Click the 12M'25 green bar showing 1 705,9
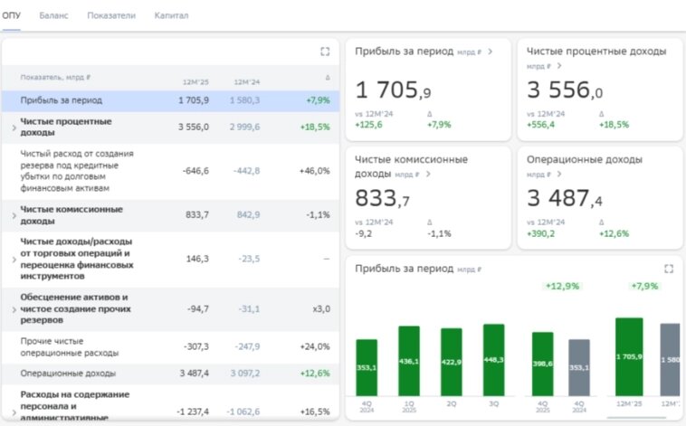 [x=629, y=357]
